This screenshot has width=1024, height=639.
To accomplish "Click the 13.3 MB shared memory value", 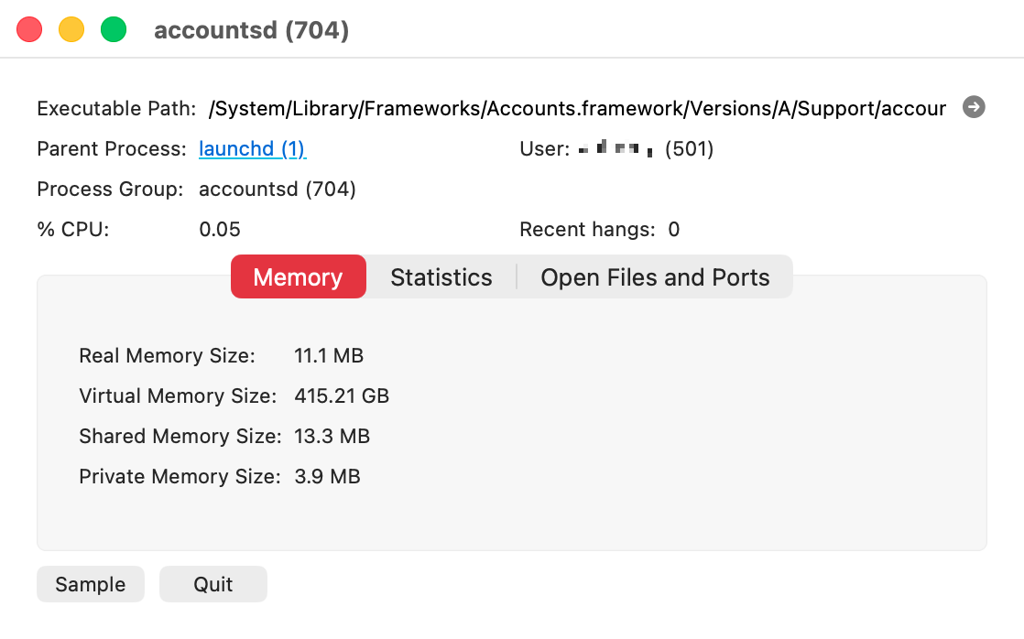I will [x=332, y=436].
